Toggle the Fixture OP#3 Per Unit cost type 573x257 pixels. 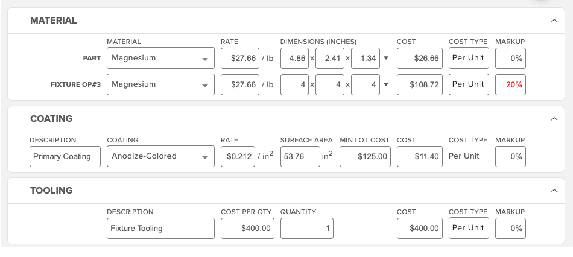469,84
